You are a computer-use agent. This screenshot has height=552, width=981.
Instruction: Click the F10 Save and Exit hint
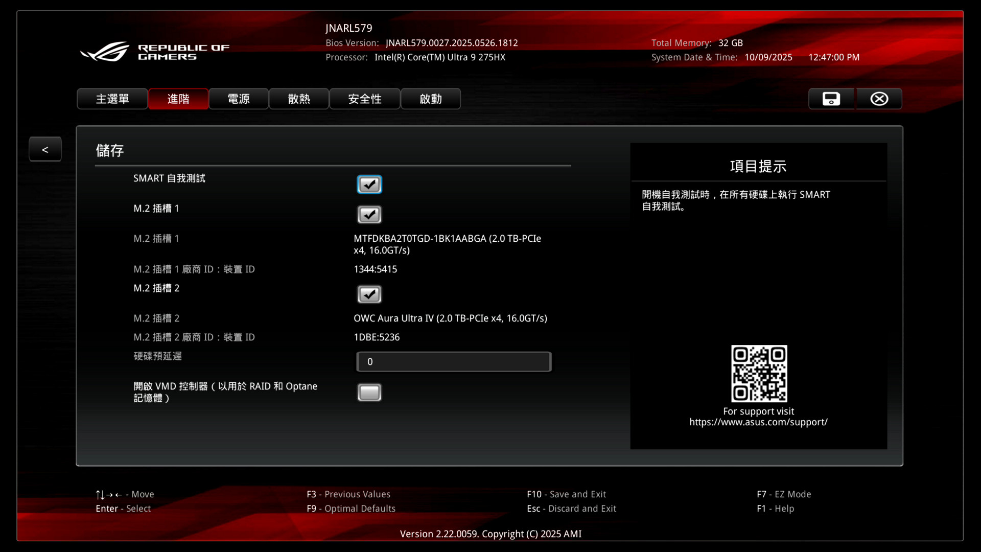[566, 494]
